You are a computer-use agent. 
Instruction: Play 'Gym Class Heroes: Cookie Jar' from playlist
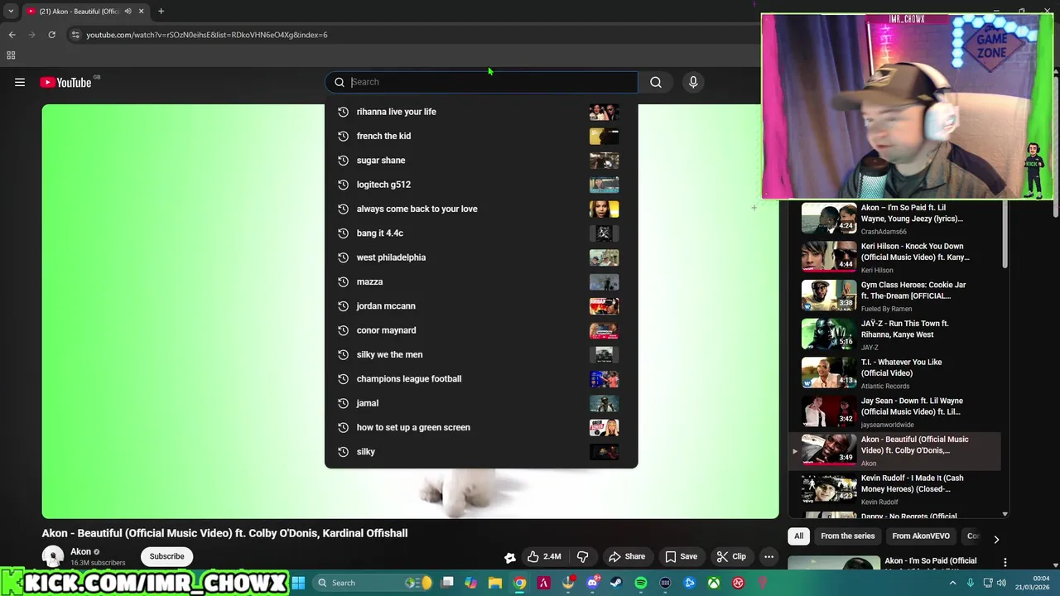[x=894, y=296]
